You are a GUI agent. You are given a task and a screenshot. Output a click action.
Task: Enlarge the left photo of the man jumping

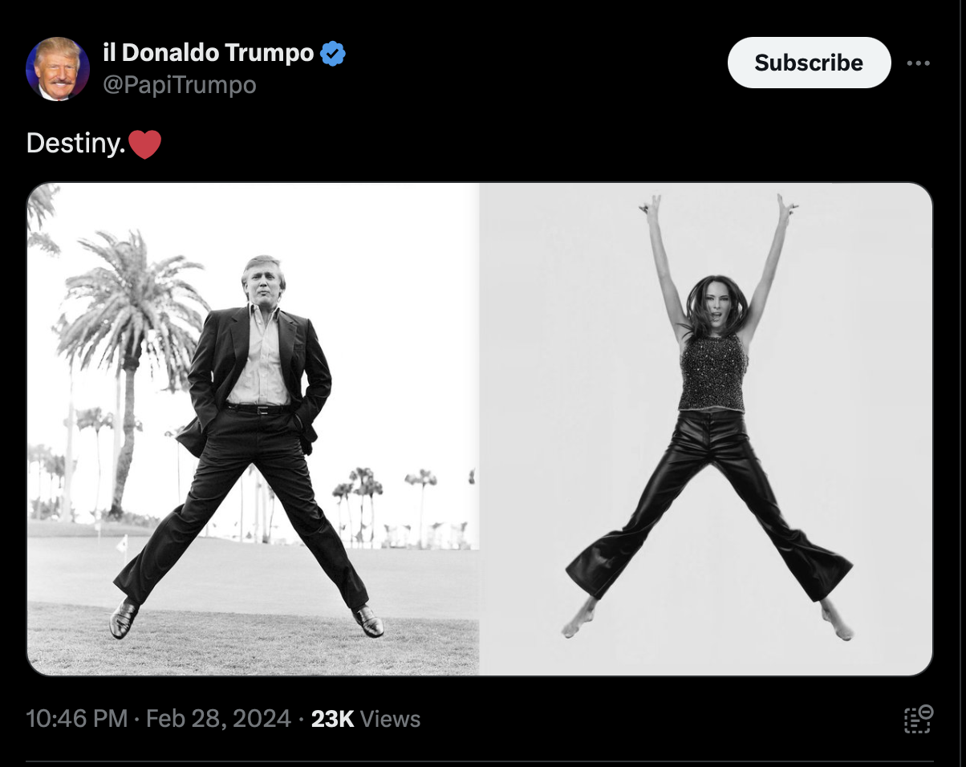253,429
